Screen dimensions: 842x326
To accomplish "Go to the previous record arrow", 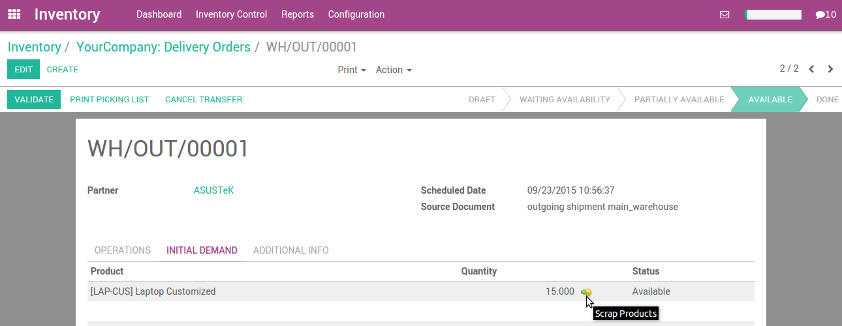I will point(811,69).
